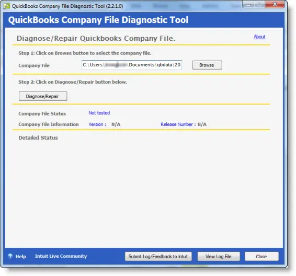The width and height of the screenshot is (296, 276).
Task: Click the 'Company File Information' label
Action: coord(49,124)
